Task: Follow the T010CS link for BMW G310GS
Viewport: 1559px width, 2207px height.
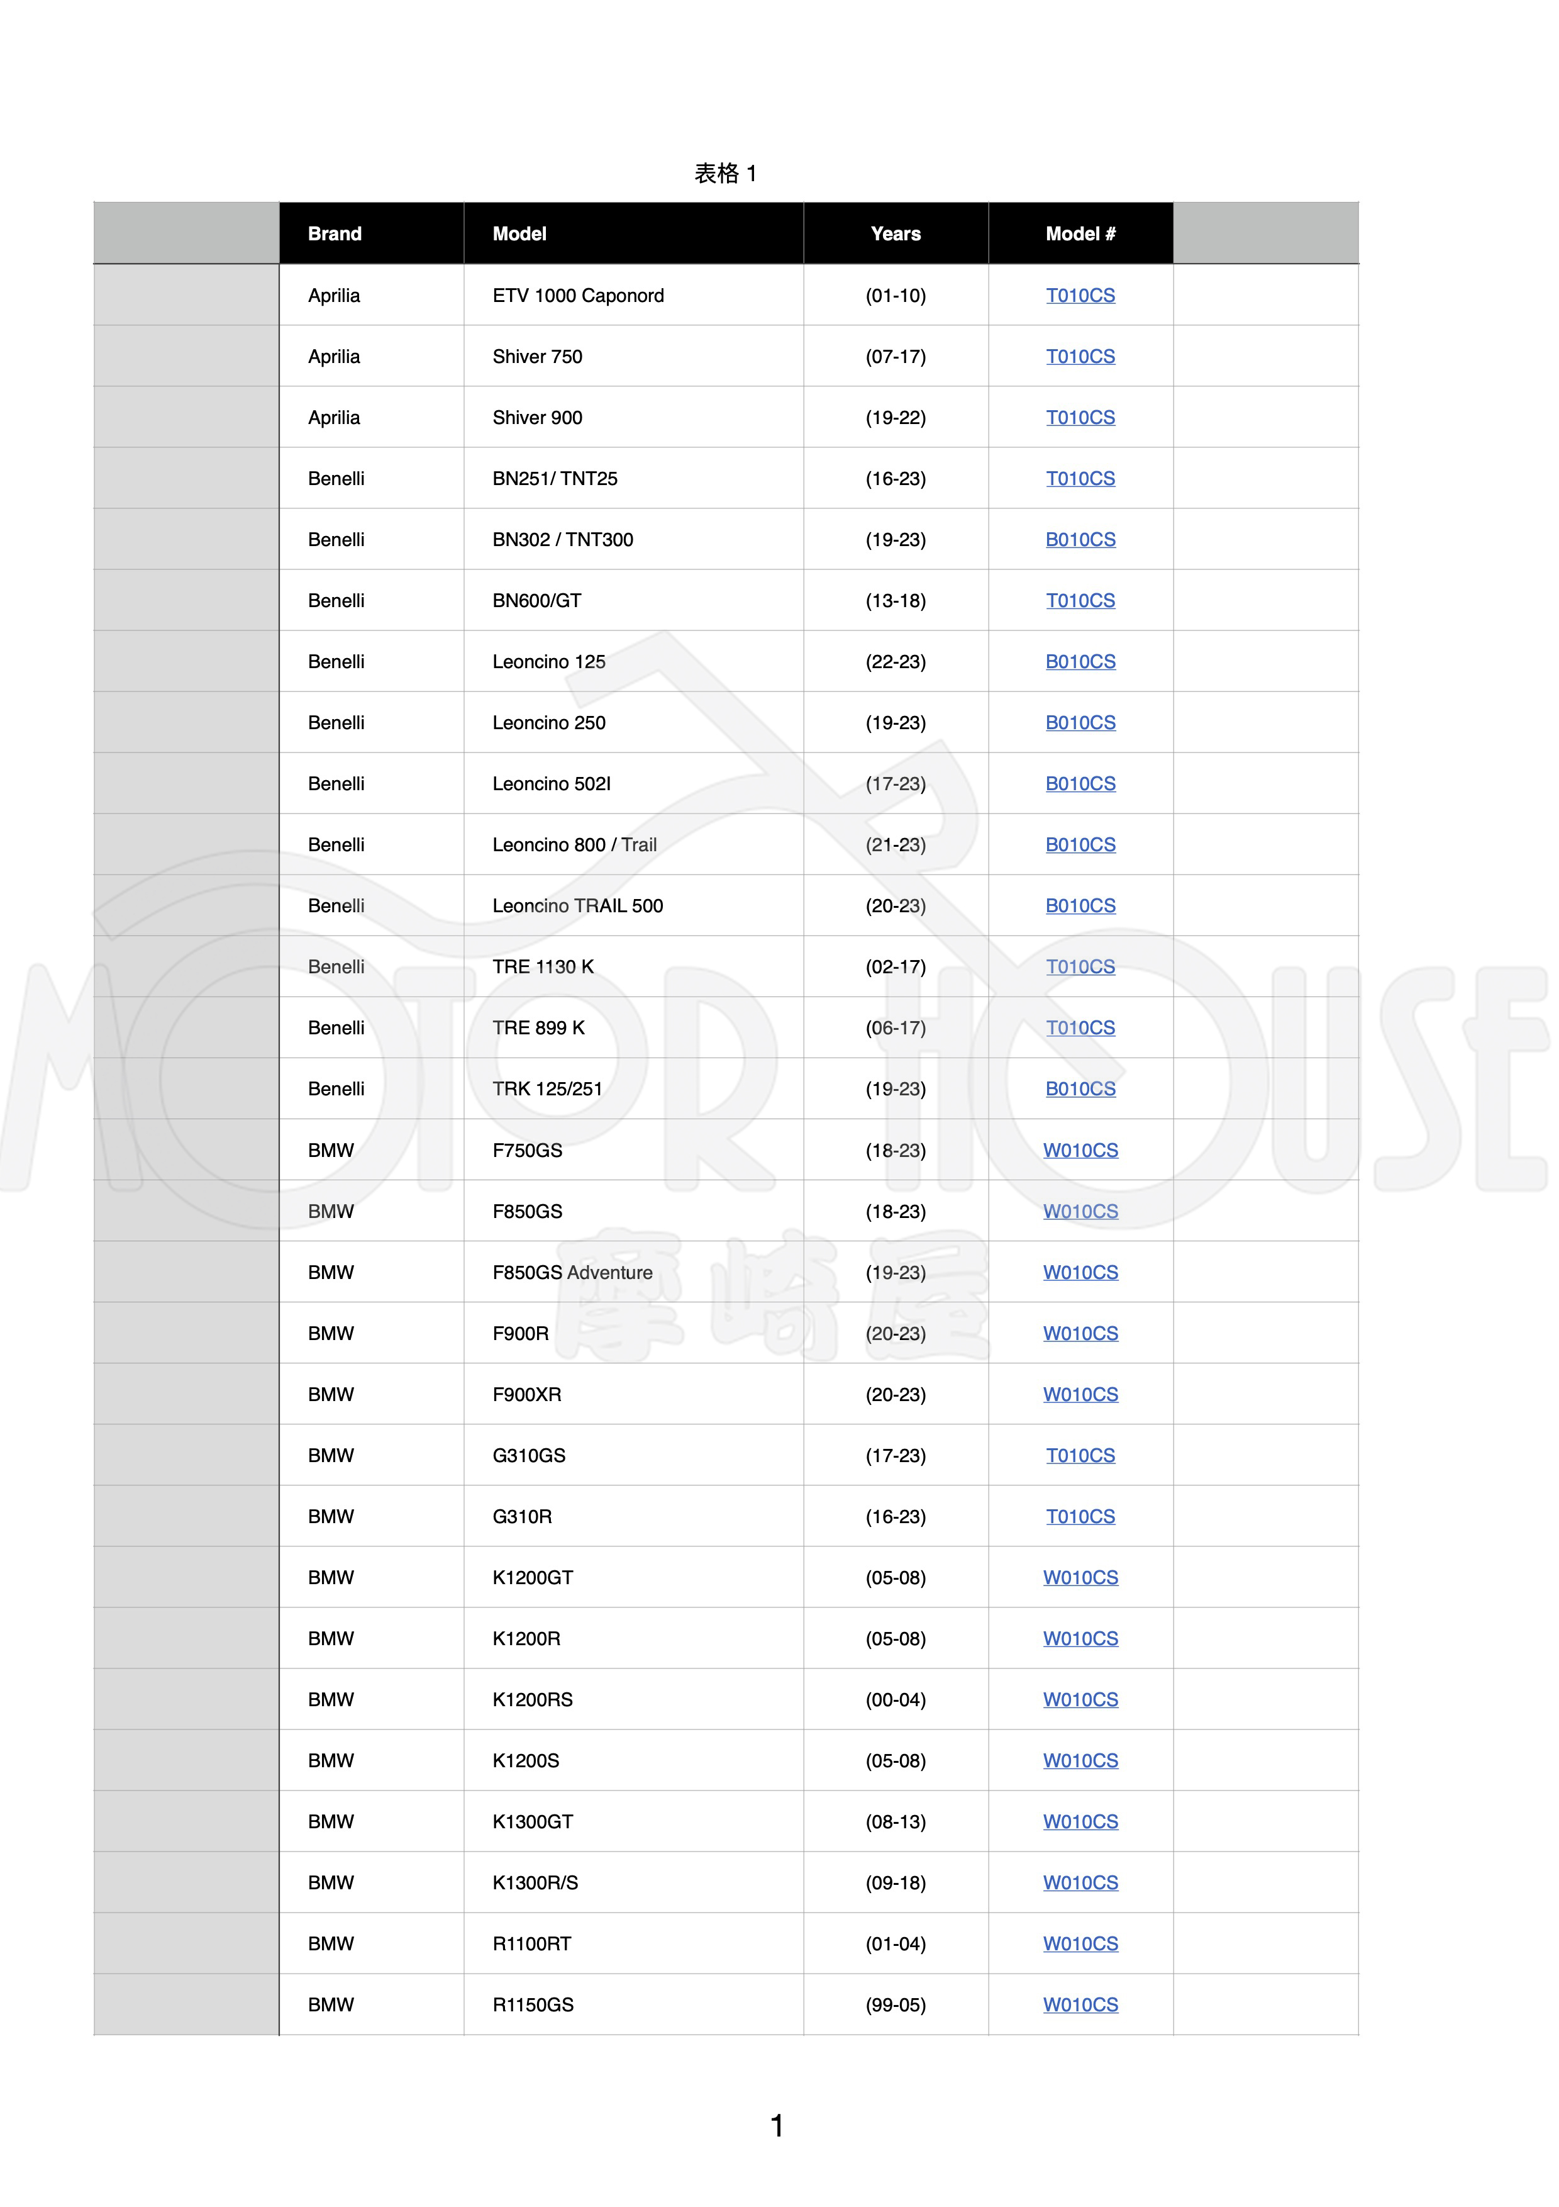Action: point(1080,1455)
